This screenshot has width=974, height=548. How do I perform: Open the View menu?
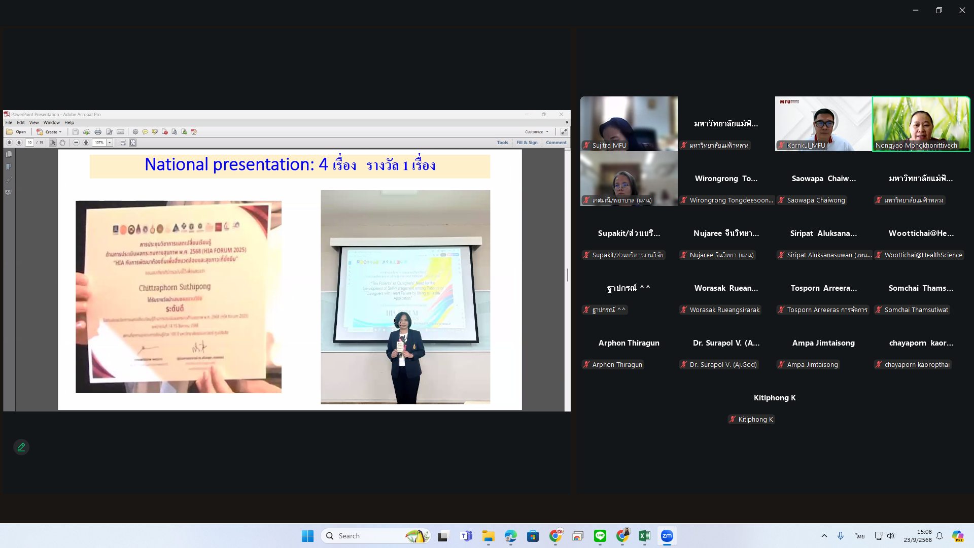click(x=34, y=122)
